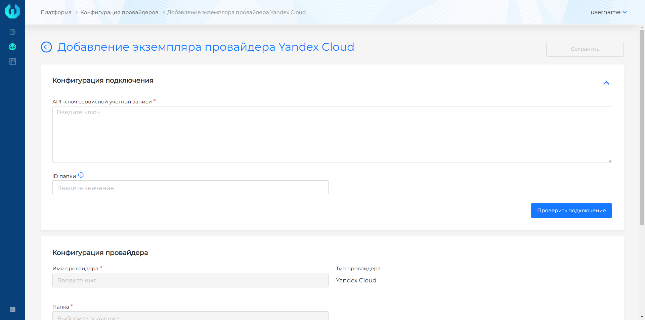The image size is (645, 320).
Task: Navigate to Конфигурация провайдеров breadcrumb
Action: (119, 12)
